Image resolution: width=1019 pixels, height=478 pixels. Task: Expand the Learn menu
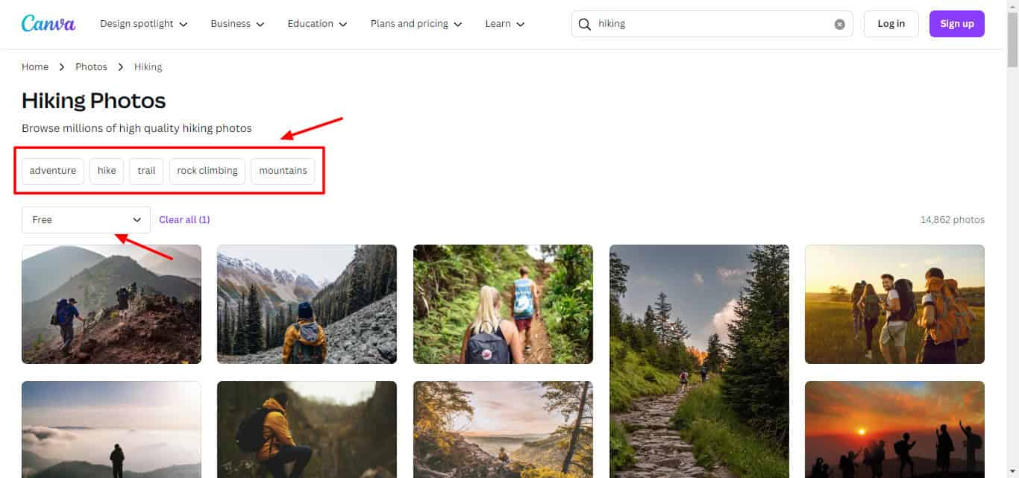[505, 24]
